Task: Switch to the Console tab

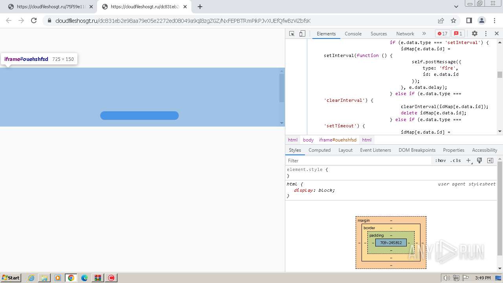Action: coord(353,34)
